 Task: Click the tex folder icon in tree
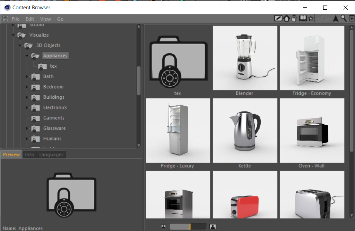click(x=42, y=66)
